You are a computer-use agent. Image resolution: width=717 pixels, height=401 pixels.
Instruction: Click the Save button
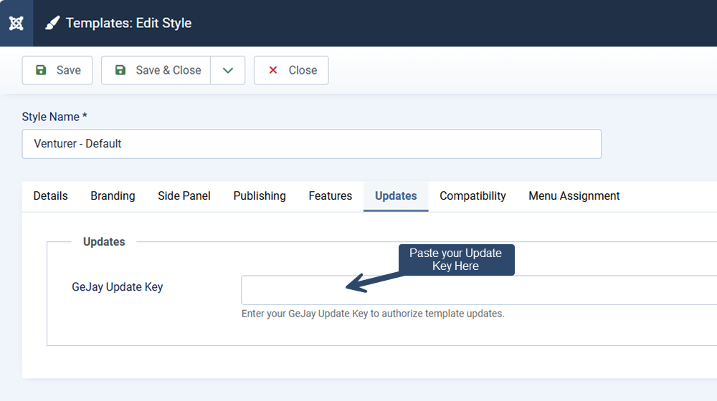pos(57,70)
